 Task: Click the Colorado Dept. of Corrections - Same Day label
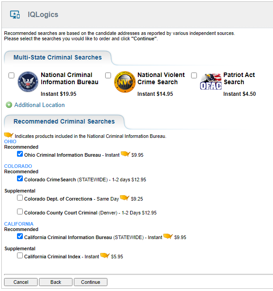pos(72,199)
